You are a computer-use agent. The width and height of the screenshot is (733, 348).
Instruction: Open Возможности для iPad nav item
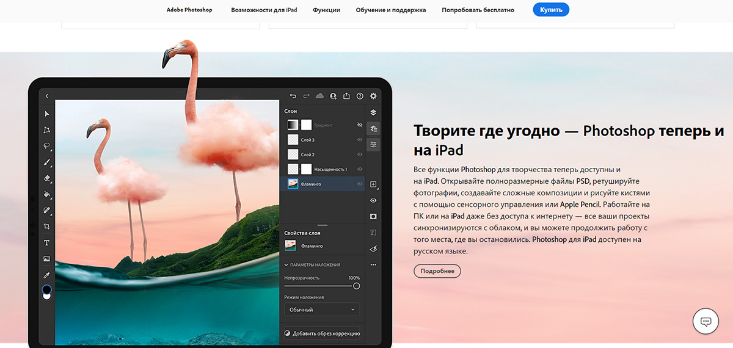click(x=264, y=10)
